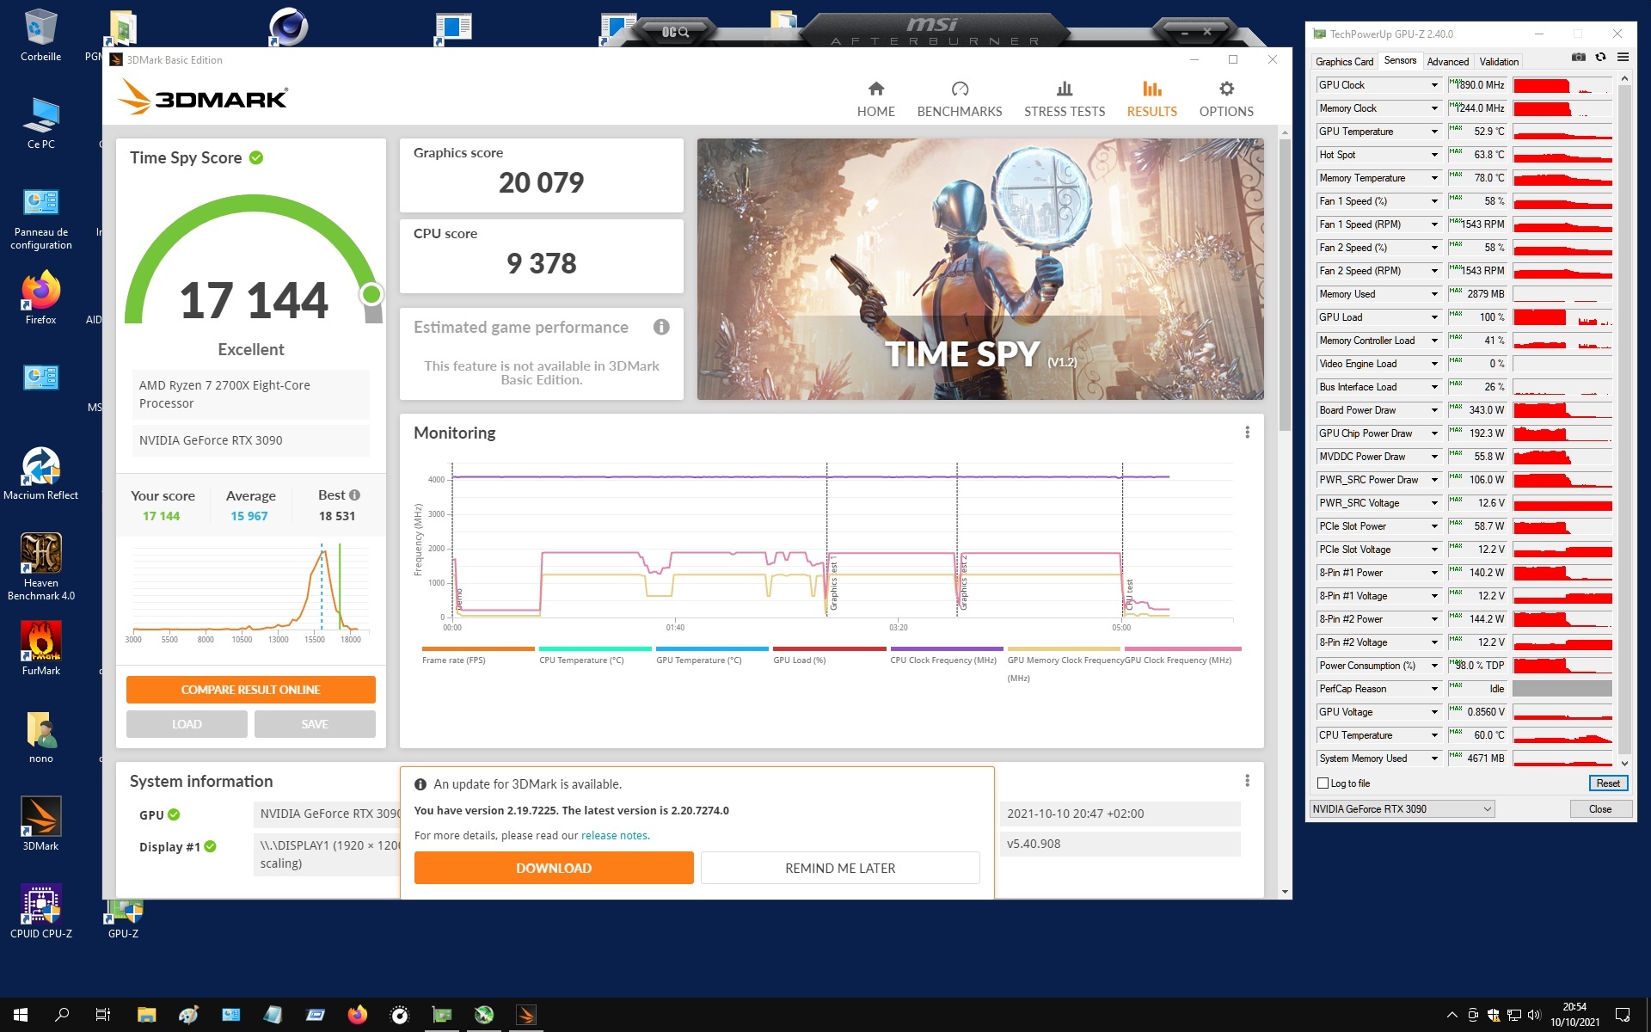Open the release notes link
This screenshot has width=1651, height=1032.
[614, 836]
